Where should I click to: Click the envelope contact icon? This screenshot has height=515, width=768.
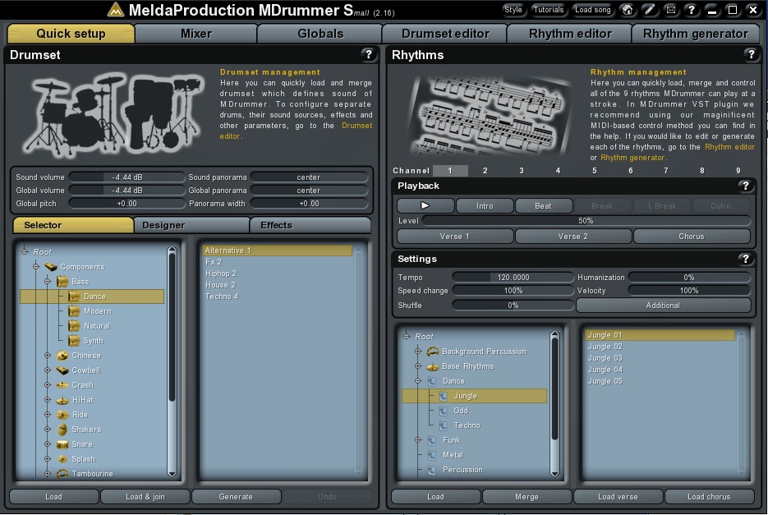tap(670, 10)
